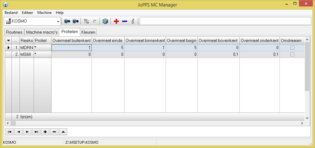Go to previous record navigator button
Screen dimensions: 315x148
click(19, 132)
